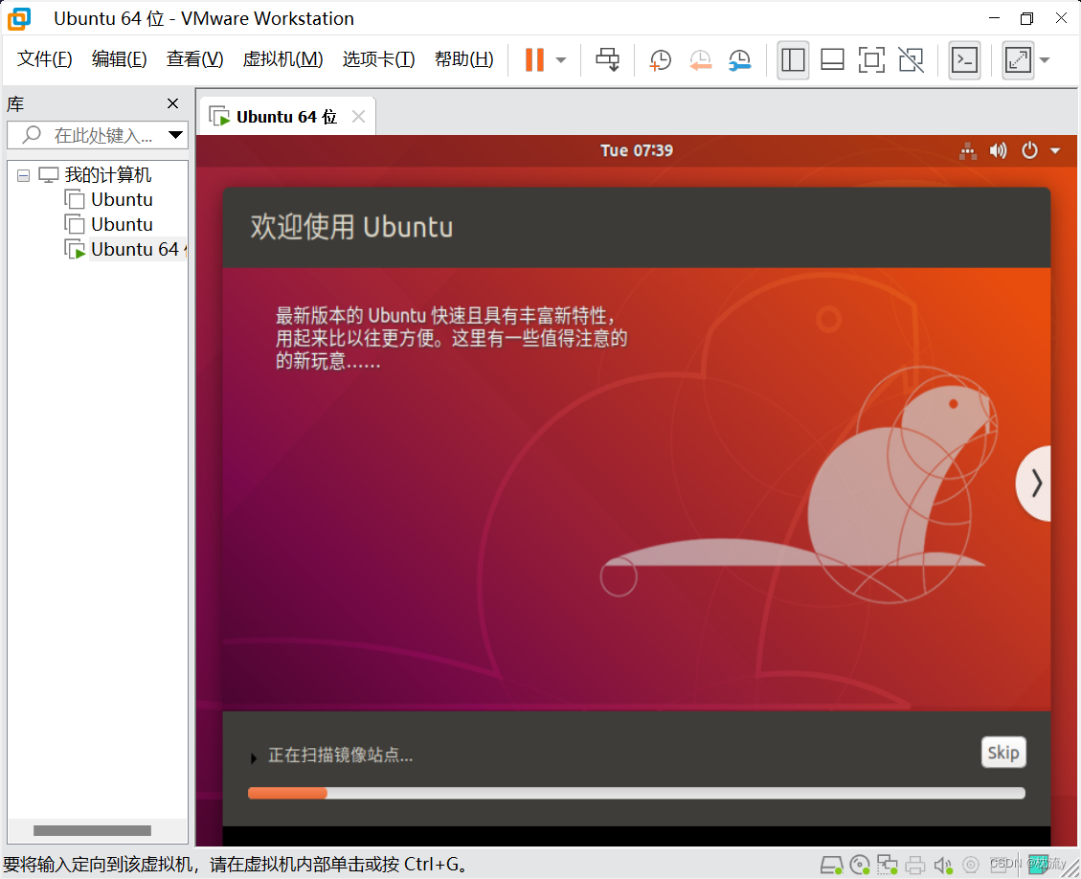The height and width of the screenshot is (879, 1081).
Task: Select the second Ubuntu VM in library
Action: click(122, 225)
